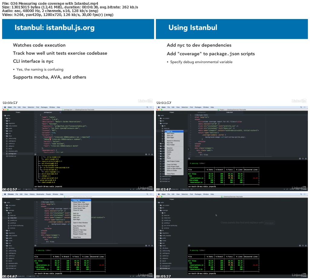The height and width of the screenshot is (280, 310).
Task: Close the terminal panel with X in 00:03:47 frame
Action: click(x=306, y=159)
